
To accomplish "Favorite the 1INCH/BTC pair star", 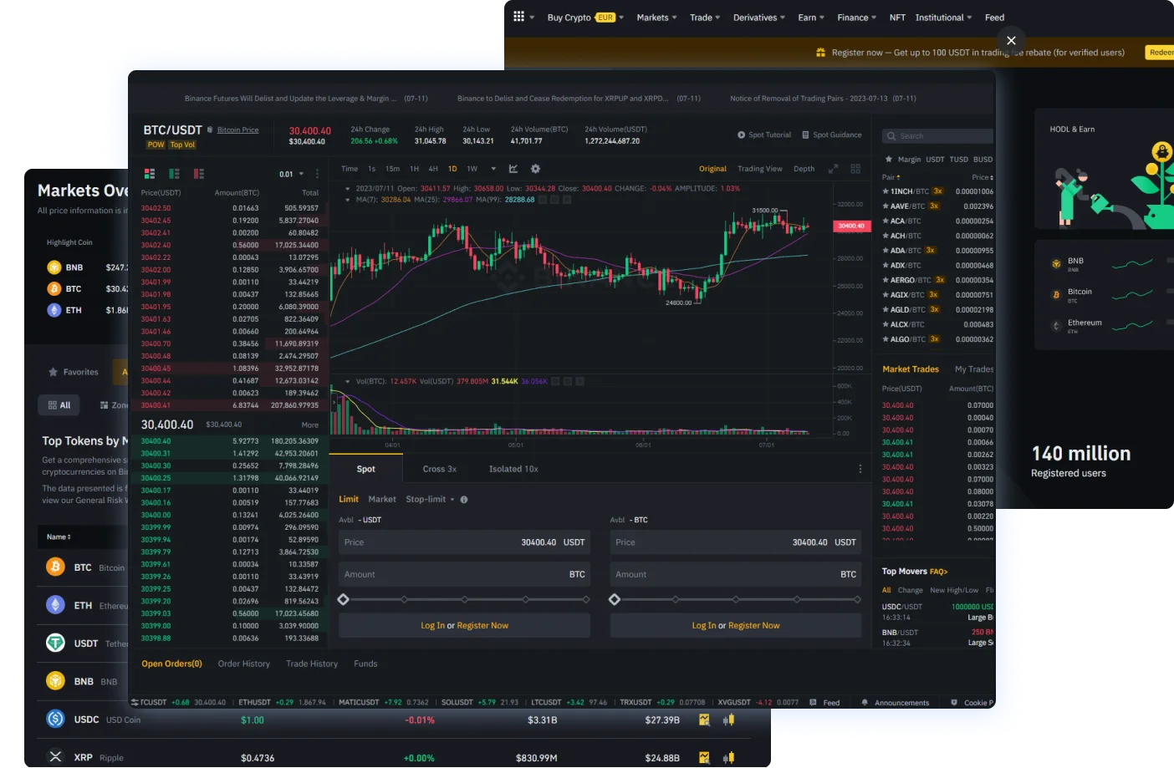I will tap(886, 191).
